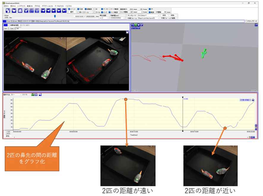The height and width of the screenshot is (196, 263).
Task: Open the テンプレート DLC2mice dropdown
Action: [x=148, y=15]
